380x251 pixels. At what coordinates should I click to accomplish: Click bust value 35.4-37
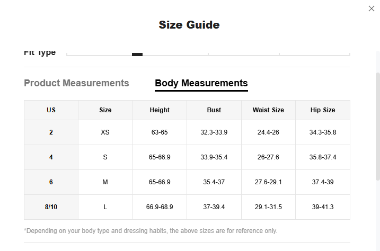pos(214,182)
